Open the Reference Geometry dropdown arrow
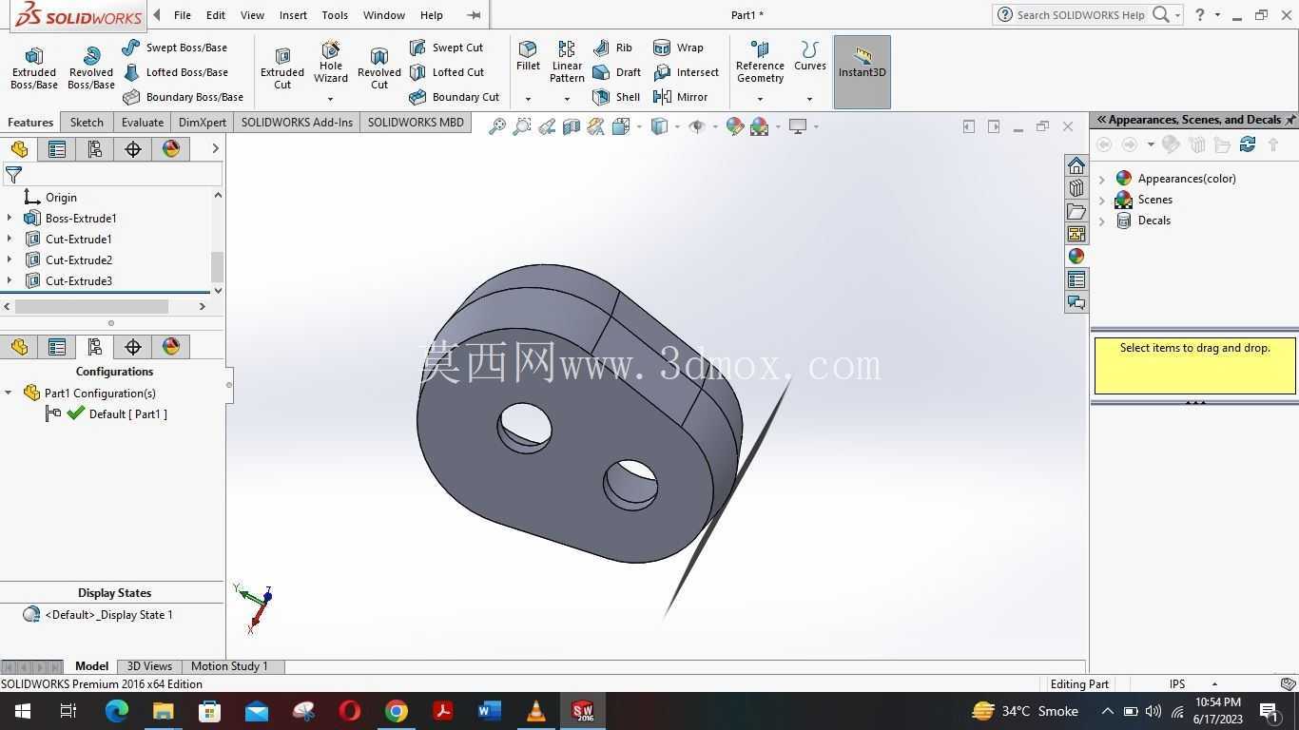1299x730 pixels. pos(760,99)
